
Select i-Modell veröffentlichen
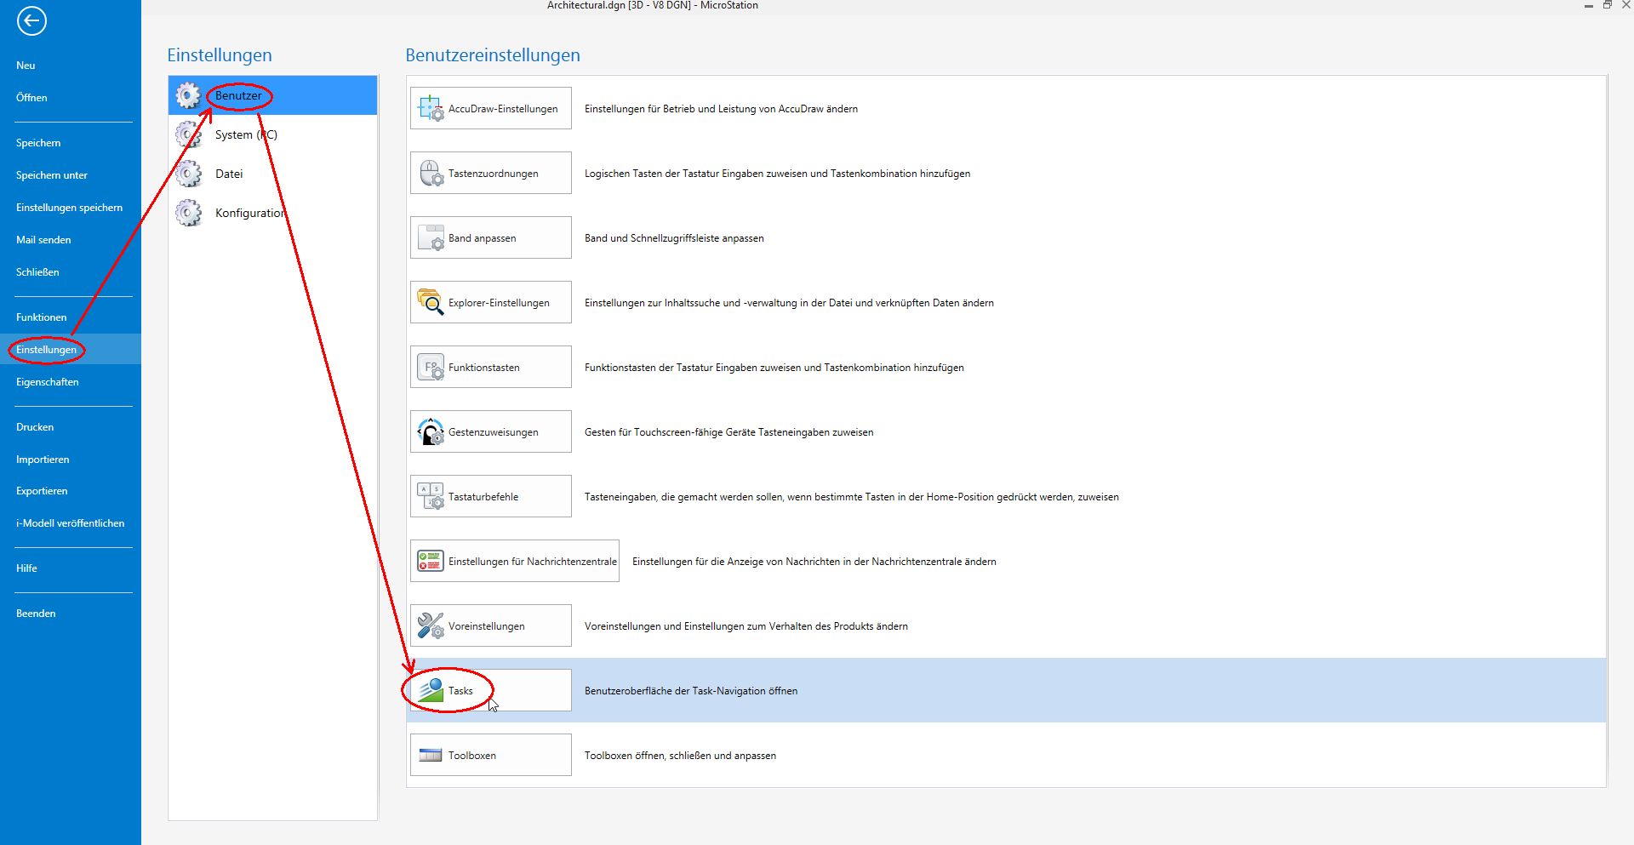click(x=70, y=523)
